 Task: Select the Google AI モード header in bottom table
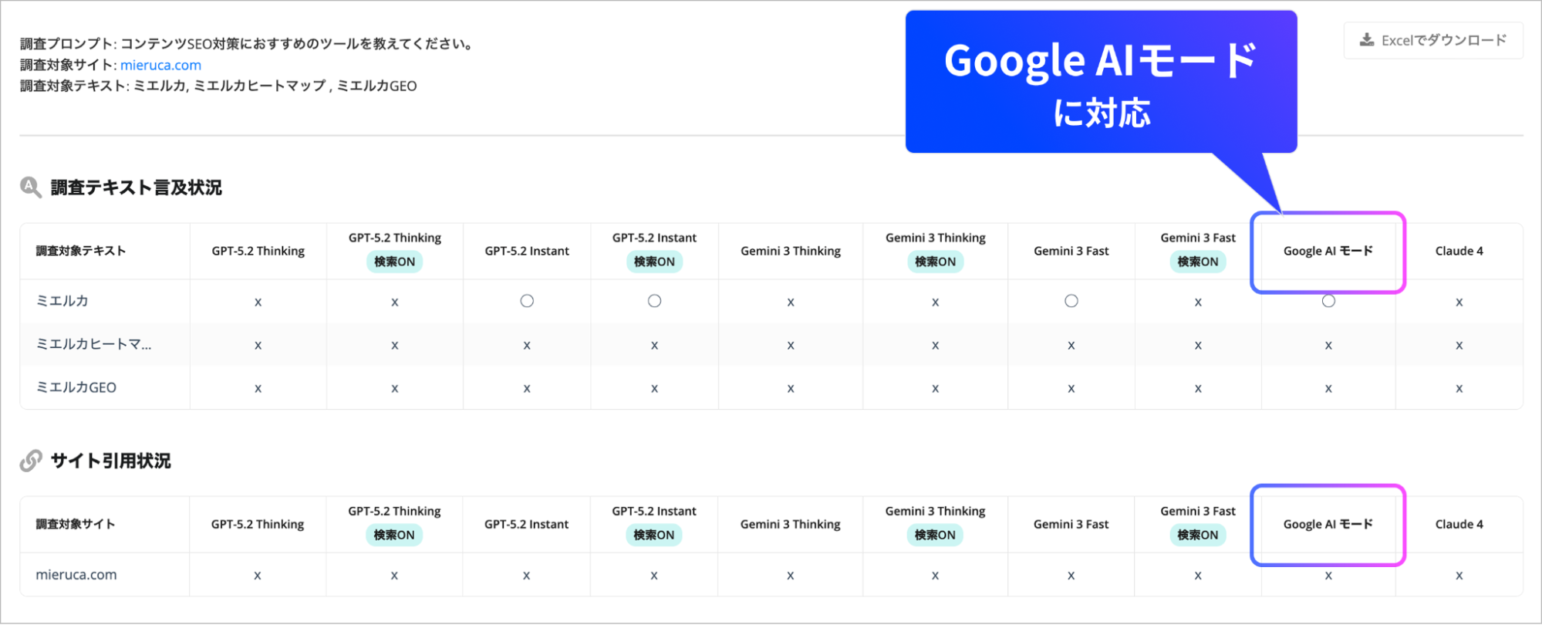(1328, 524)
